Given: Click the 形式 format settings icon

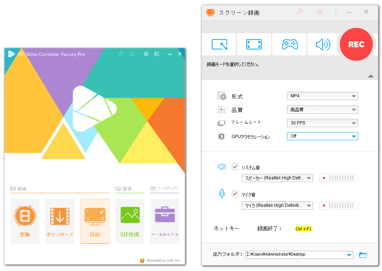Looking at the screenshot, I should tap(221, 96).
